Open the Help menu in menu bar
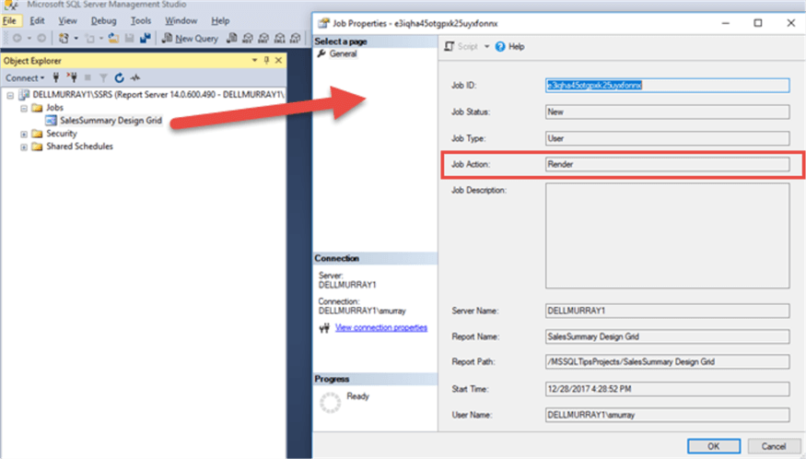The height and width of the screenshot is (459, 806). pos(220,20)
